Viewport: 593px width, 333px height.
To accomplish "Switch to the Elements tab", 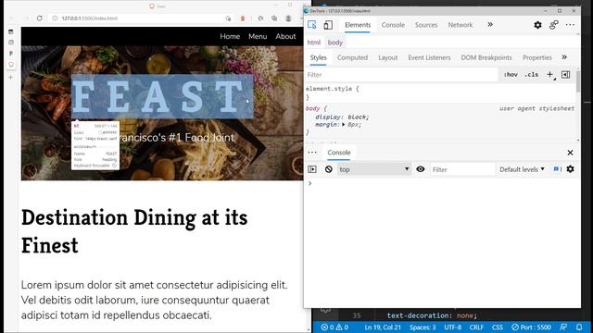I will tap(358, 25).
